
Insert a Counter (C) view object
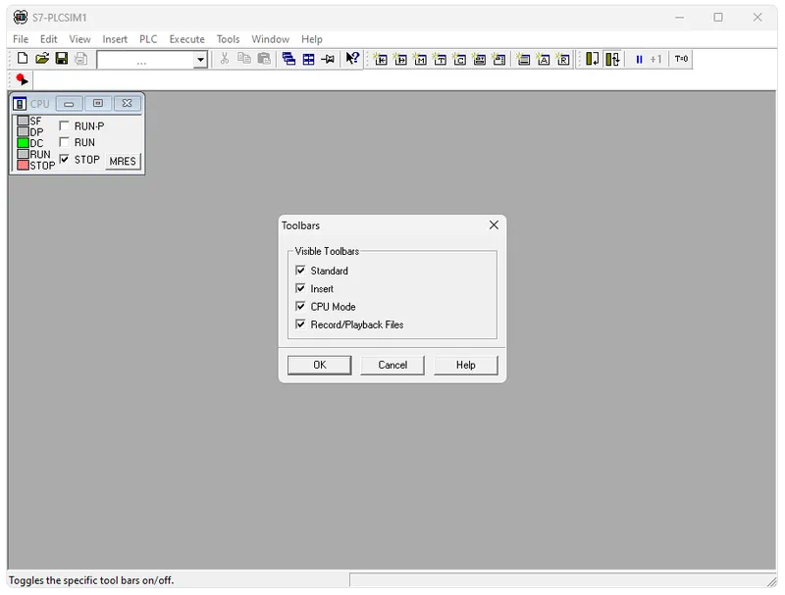459,60
